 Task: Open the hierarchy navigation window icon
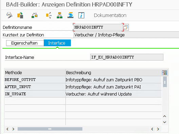click(59, 15)
